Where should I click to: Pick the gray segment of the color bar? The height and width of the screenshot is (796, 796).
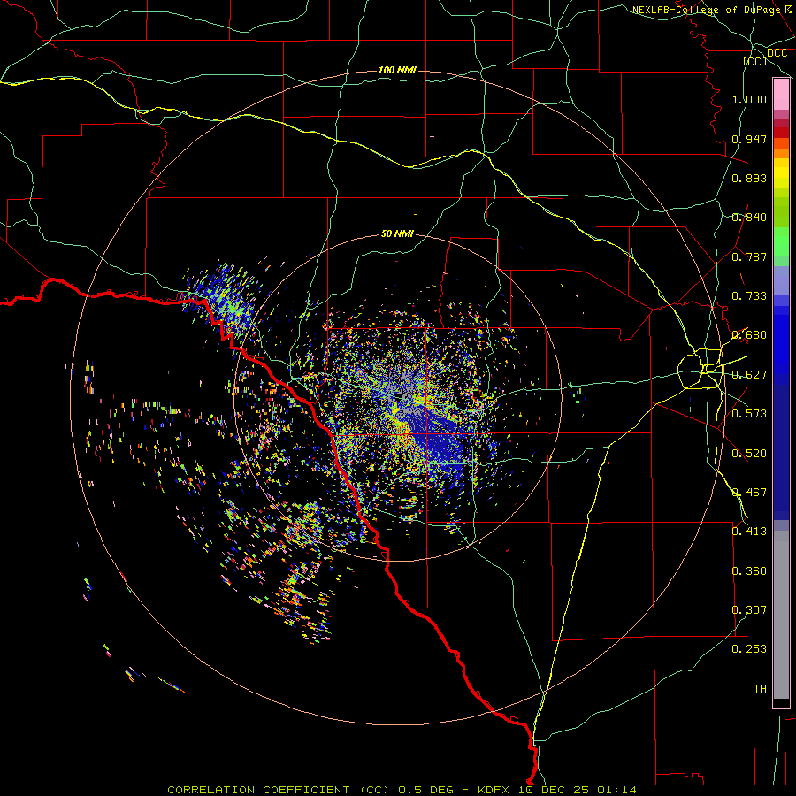[781, 615]
